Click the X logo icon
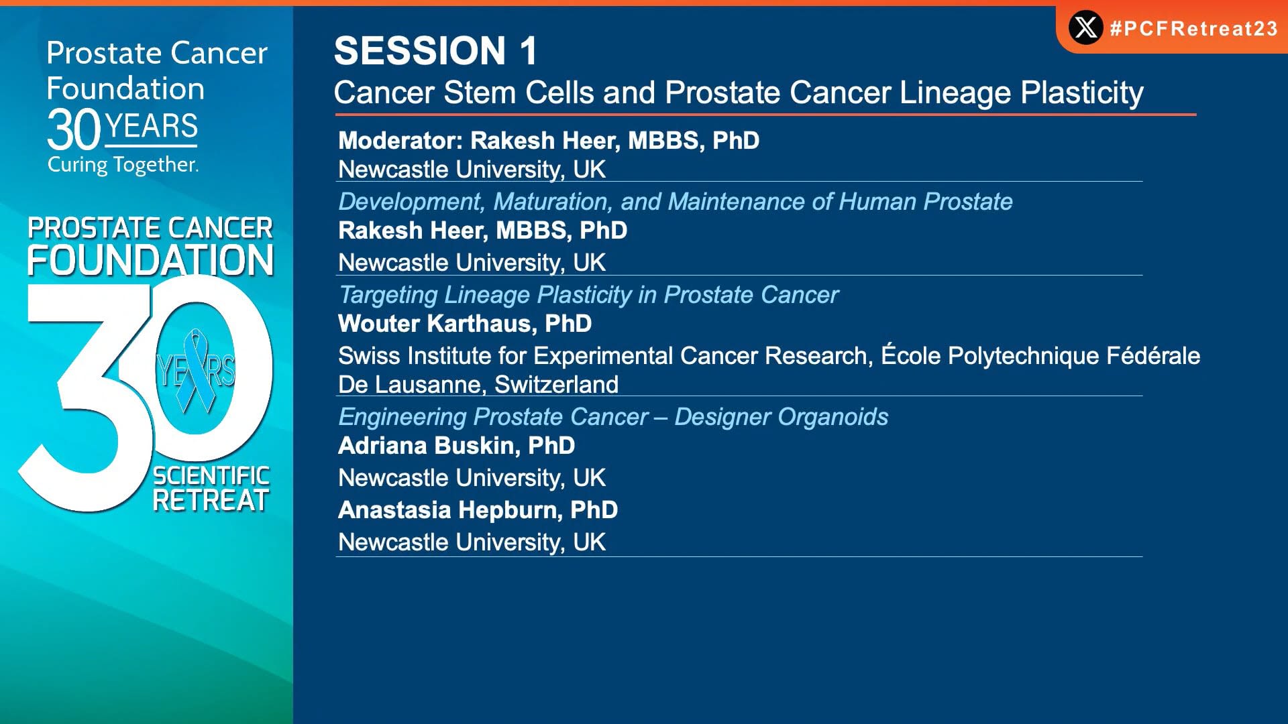This screenshot has width=1288, height=724. pos(1085,28)
